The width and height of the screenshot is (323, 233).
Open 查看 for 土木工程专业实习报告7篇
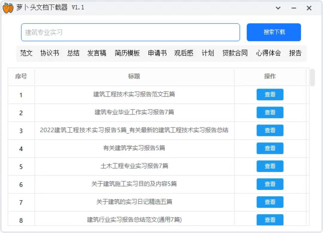point(270,166)
